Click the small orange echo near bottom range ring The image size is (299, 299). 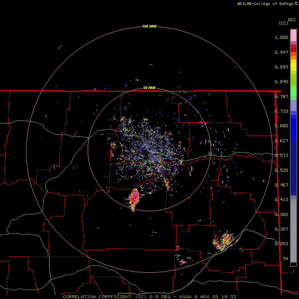pos(182,262)
